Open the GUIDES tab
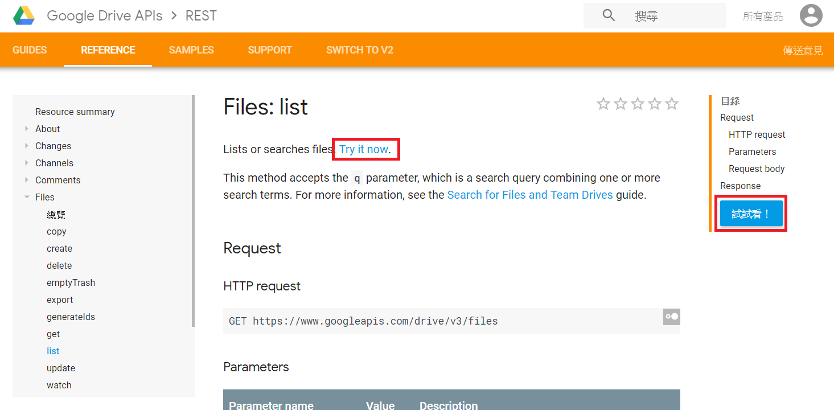The width and height of the screenshot is (834, 410). (30, 50)
